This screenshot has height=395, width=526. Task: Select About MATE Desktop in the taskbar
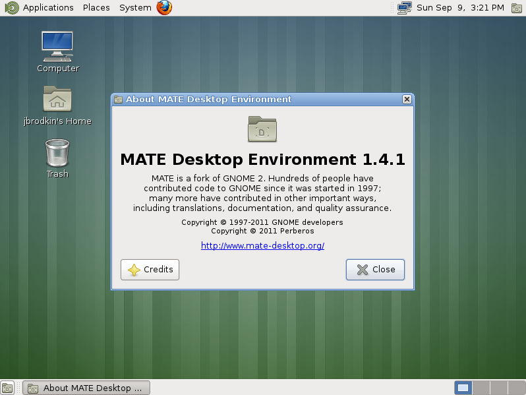tap(86, 388)
